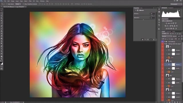This screenshot has height=103, width=183.
Task: Adjust the Saturation slider
Action: (144, 20)
